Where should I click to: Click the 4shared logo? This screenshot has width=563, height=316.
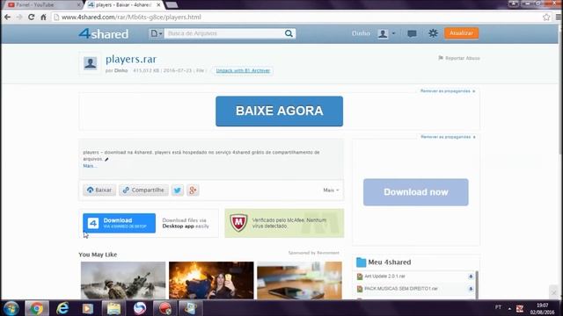[x=104, y=33]
